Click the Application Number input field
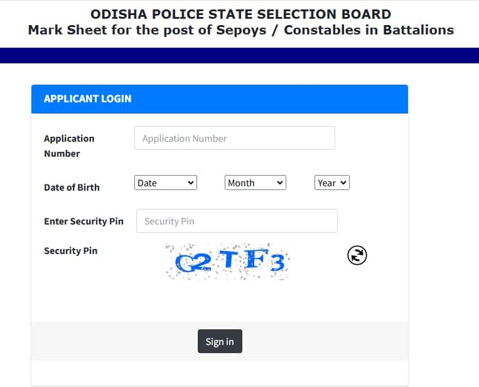 [x=234, y=139]
